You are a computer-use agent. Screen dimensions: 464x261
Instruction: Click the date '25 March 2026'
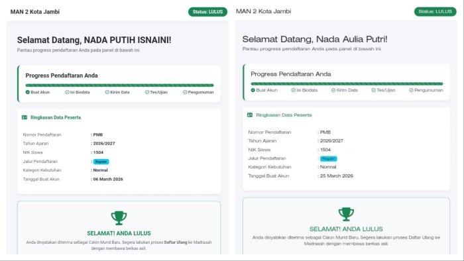point(337,176)
